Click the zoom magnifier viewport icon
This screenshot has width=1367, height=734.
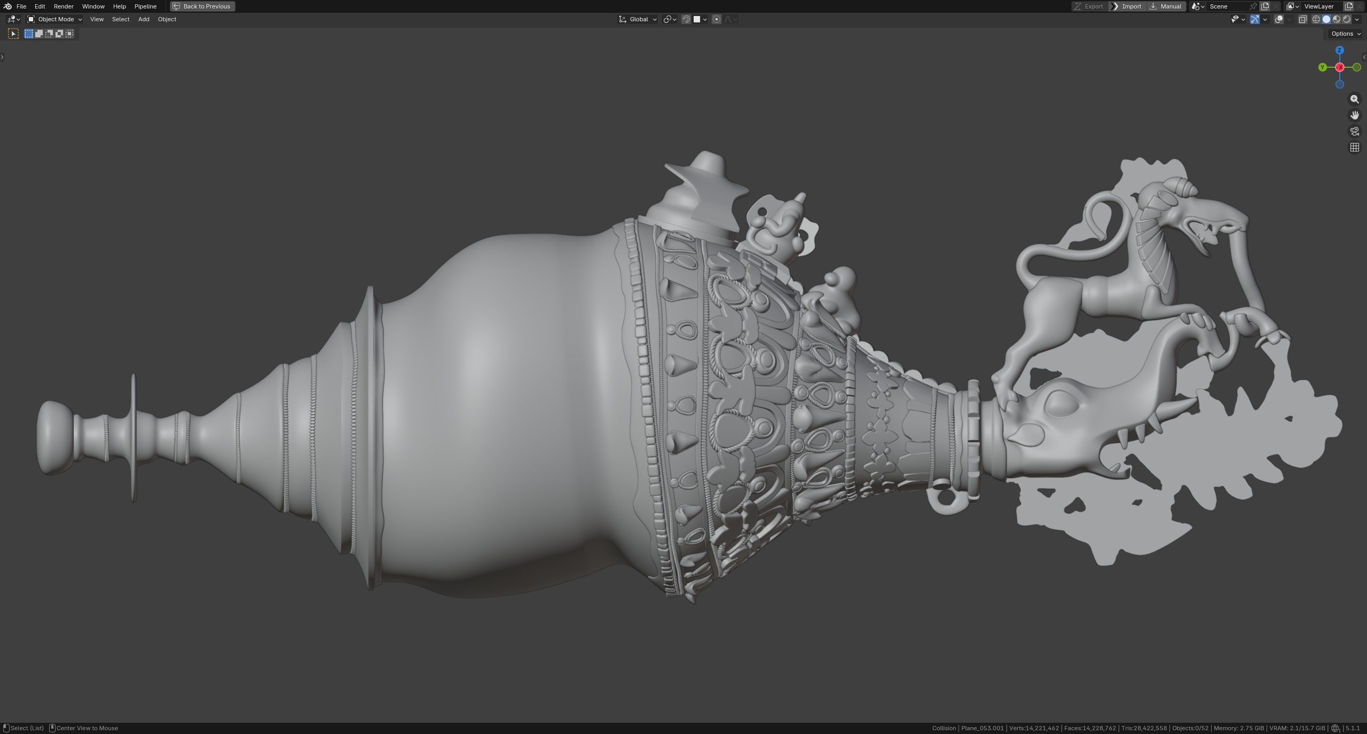point(1354,99)
